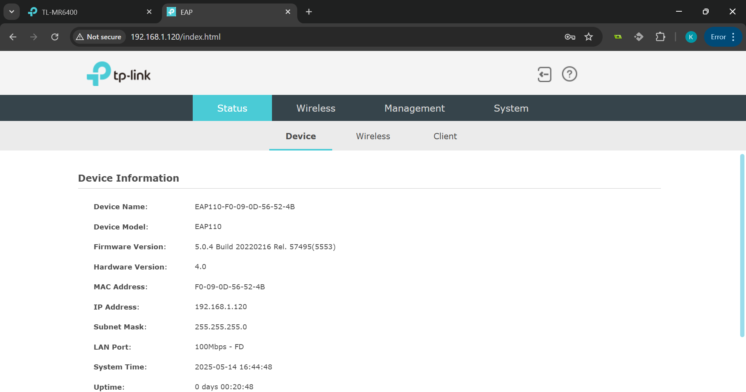This screenshot has width=746, height=392.
Task: Go back with browser back arrow
Action: click(13, 37)
